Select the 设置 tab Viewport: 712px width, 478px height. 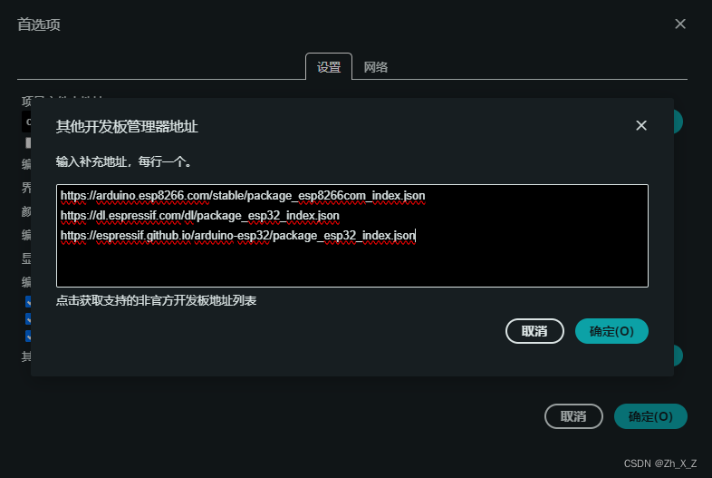pyautogui.click(x=329, y=67)
